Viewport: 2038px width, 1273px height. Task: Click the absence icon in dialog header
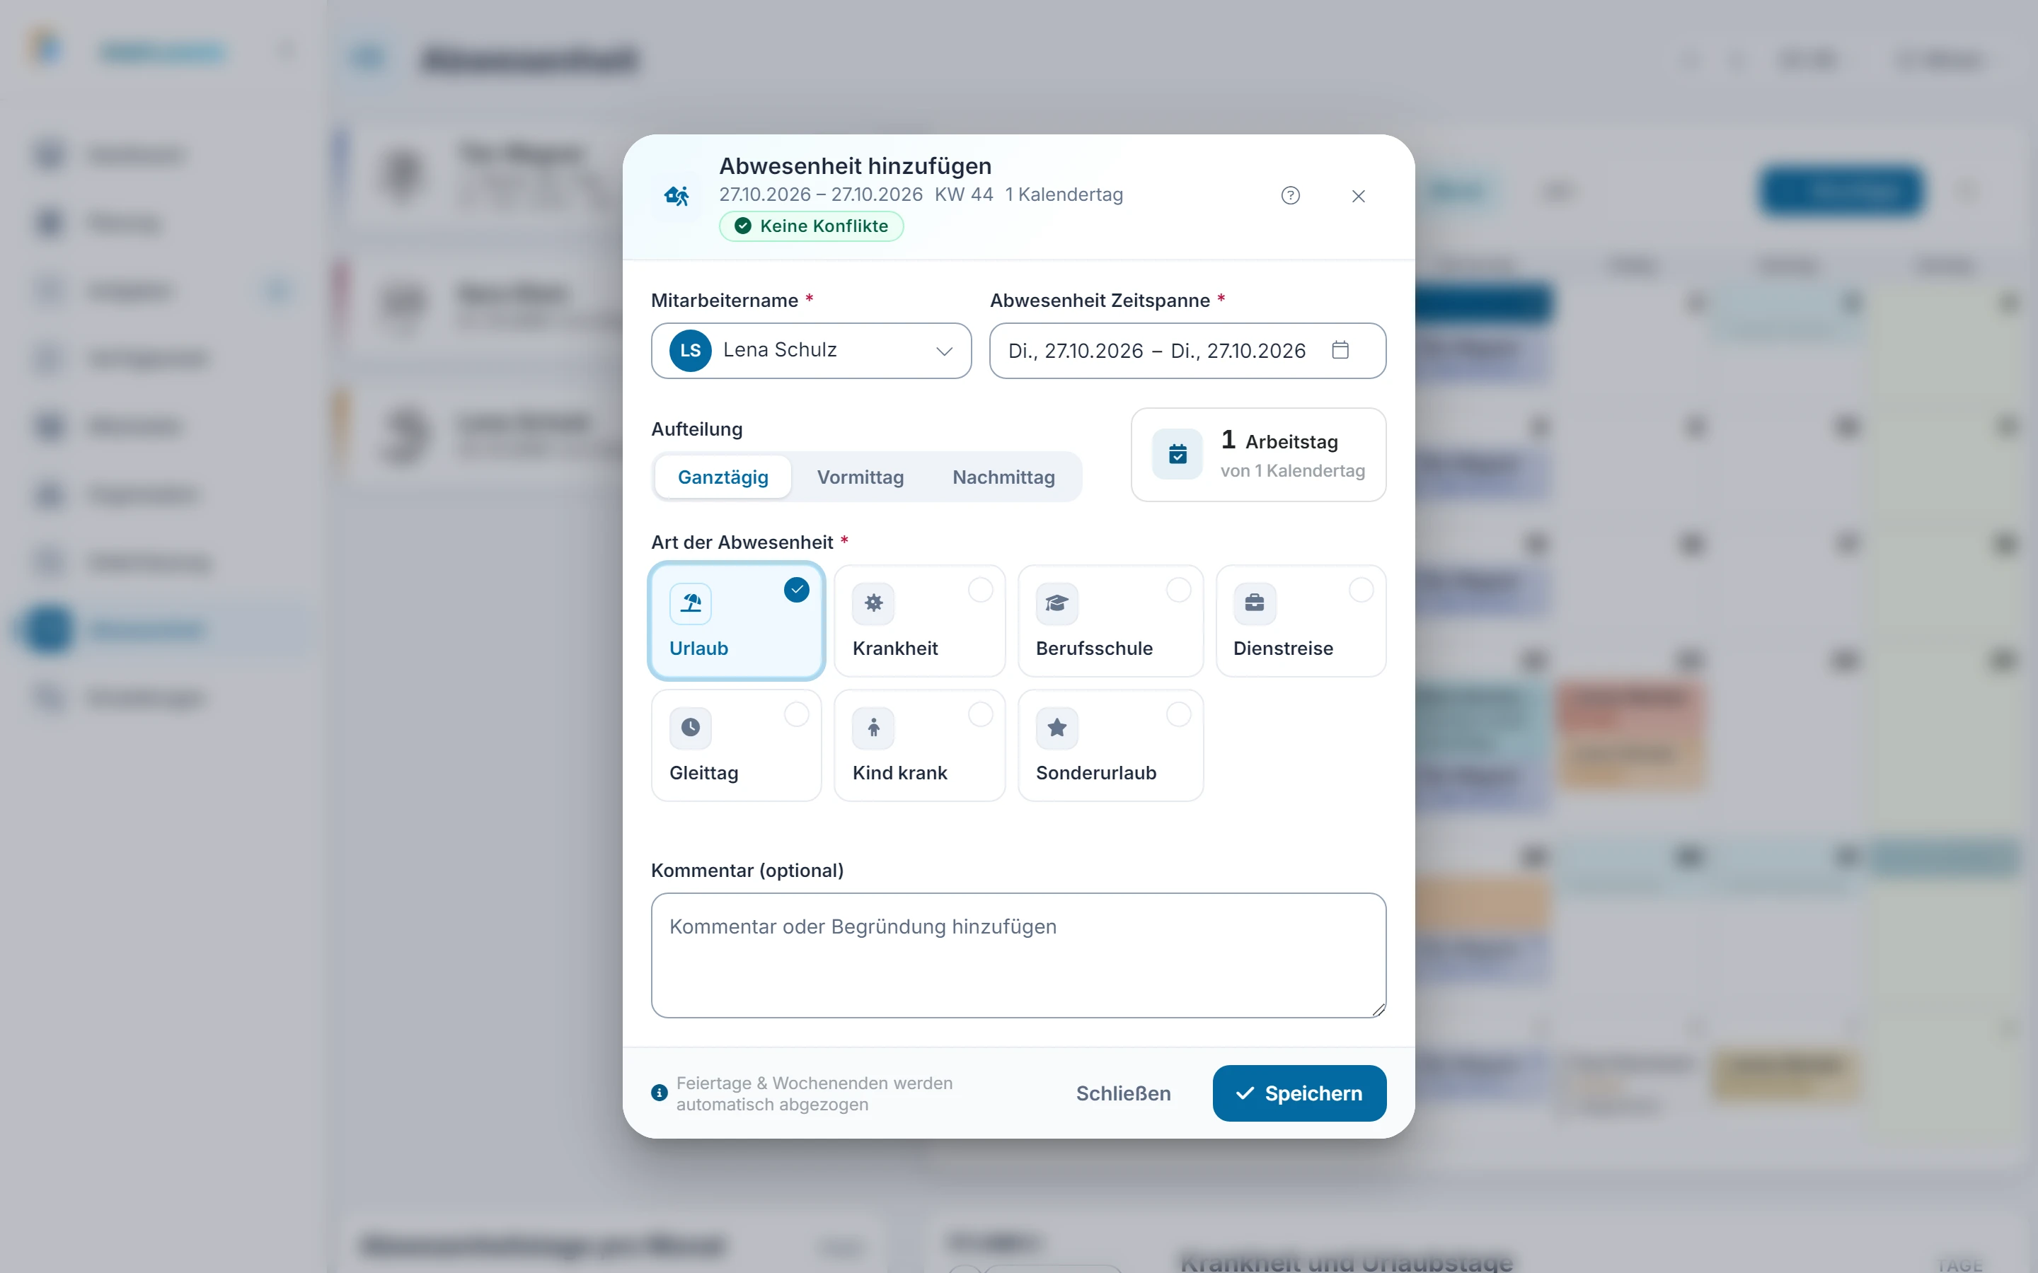(677, 196)
